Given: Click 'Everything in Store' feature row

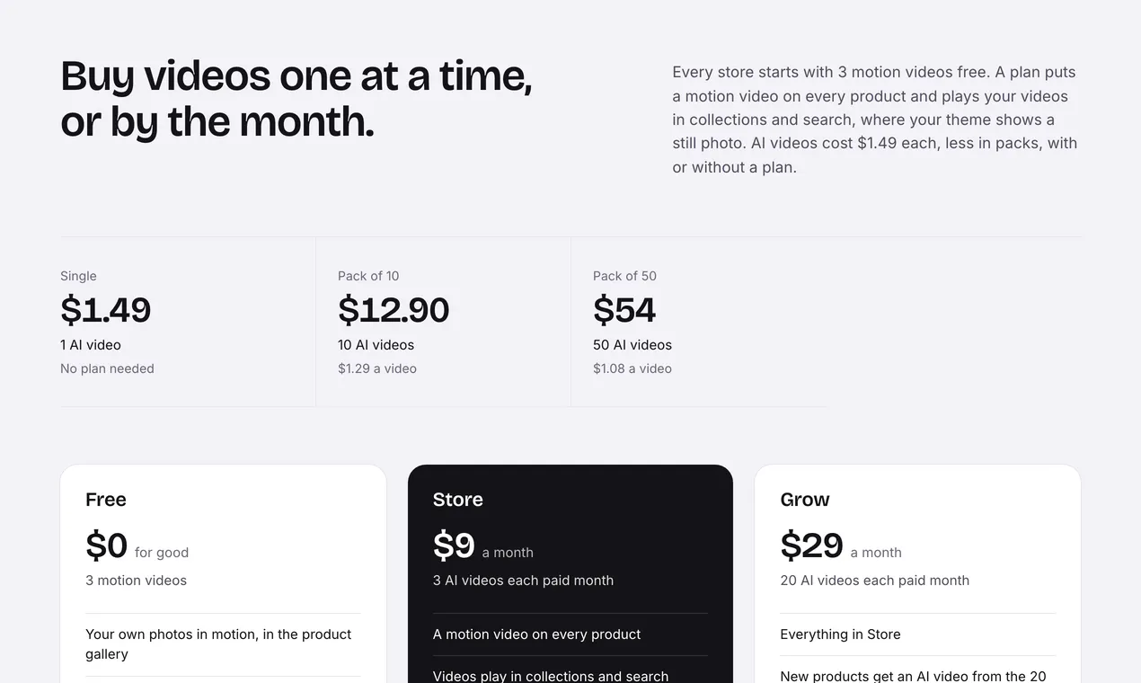Looking at the screenshot, I should pos(918,634).
